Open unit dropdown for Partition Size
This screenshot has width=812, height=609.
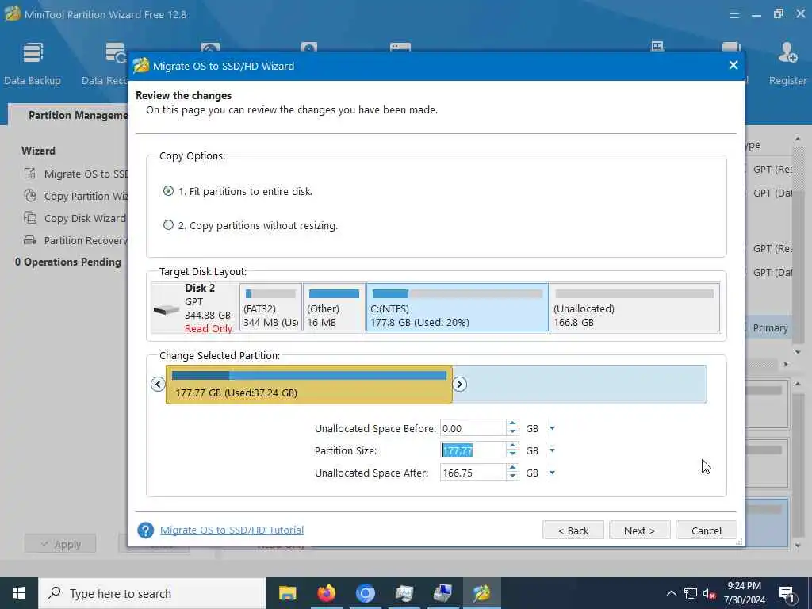(552, 450)
